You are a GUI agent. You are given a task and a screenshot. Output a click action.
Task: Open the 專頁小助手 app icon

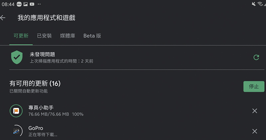pos(16,111)
